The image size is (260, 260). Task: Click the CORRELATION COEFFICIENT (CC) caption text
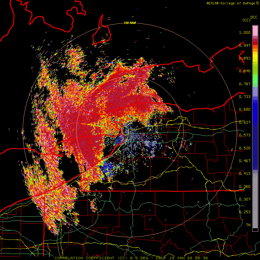(91, 258)
